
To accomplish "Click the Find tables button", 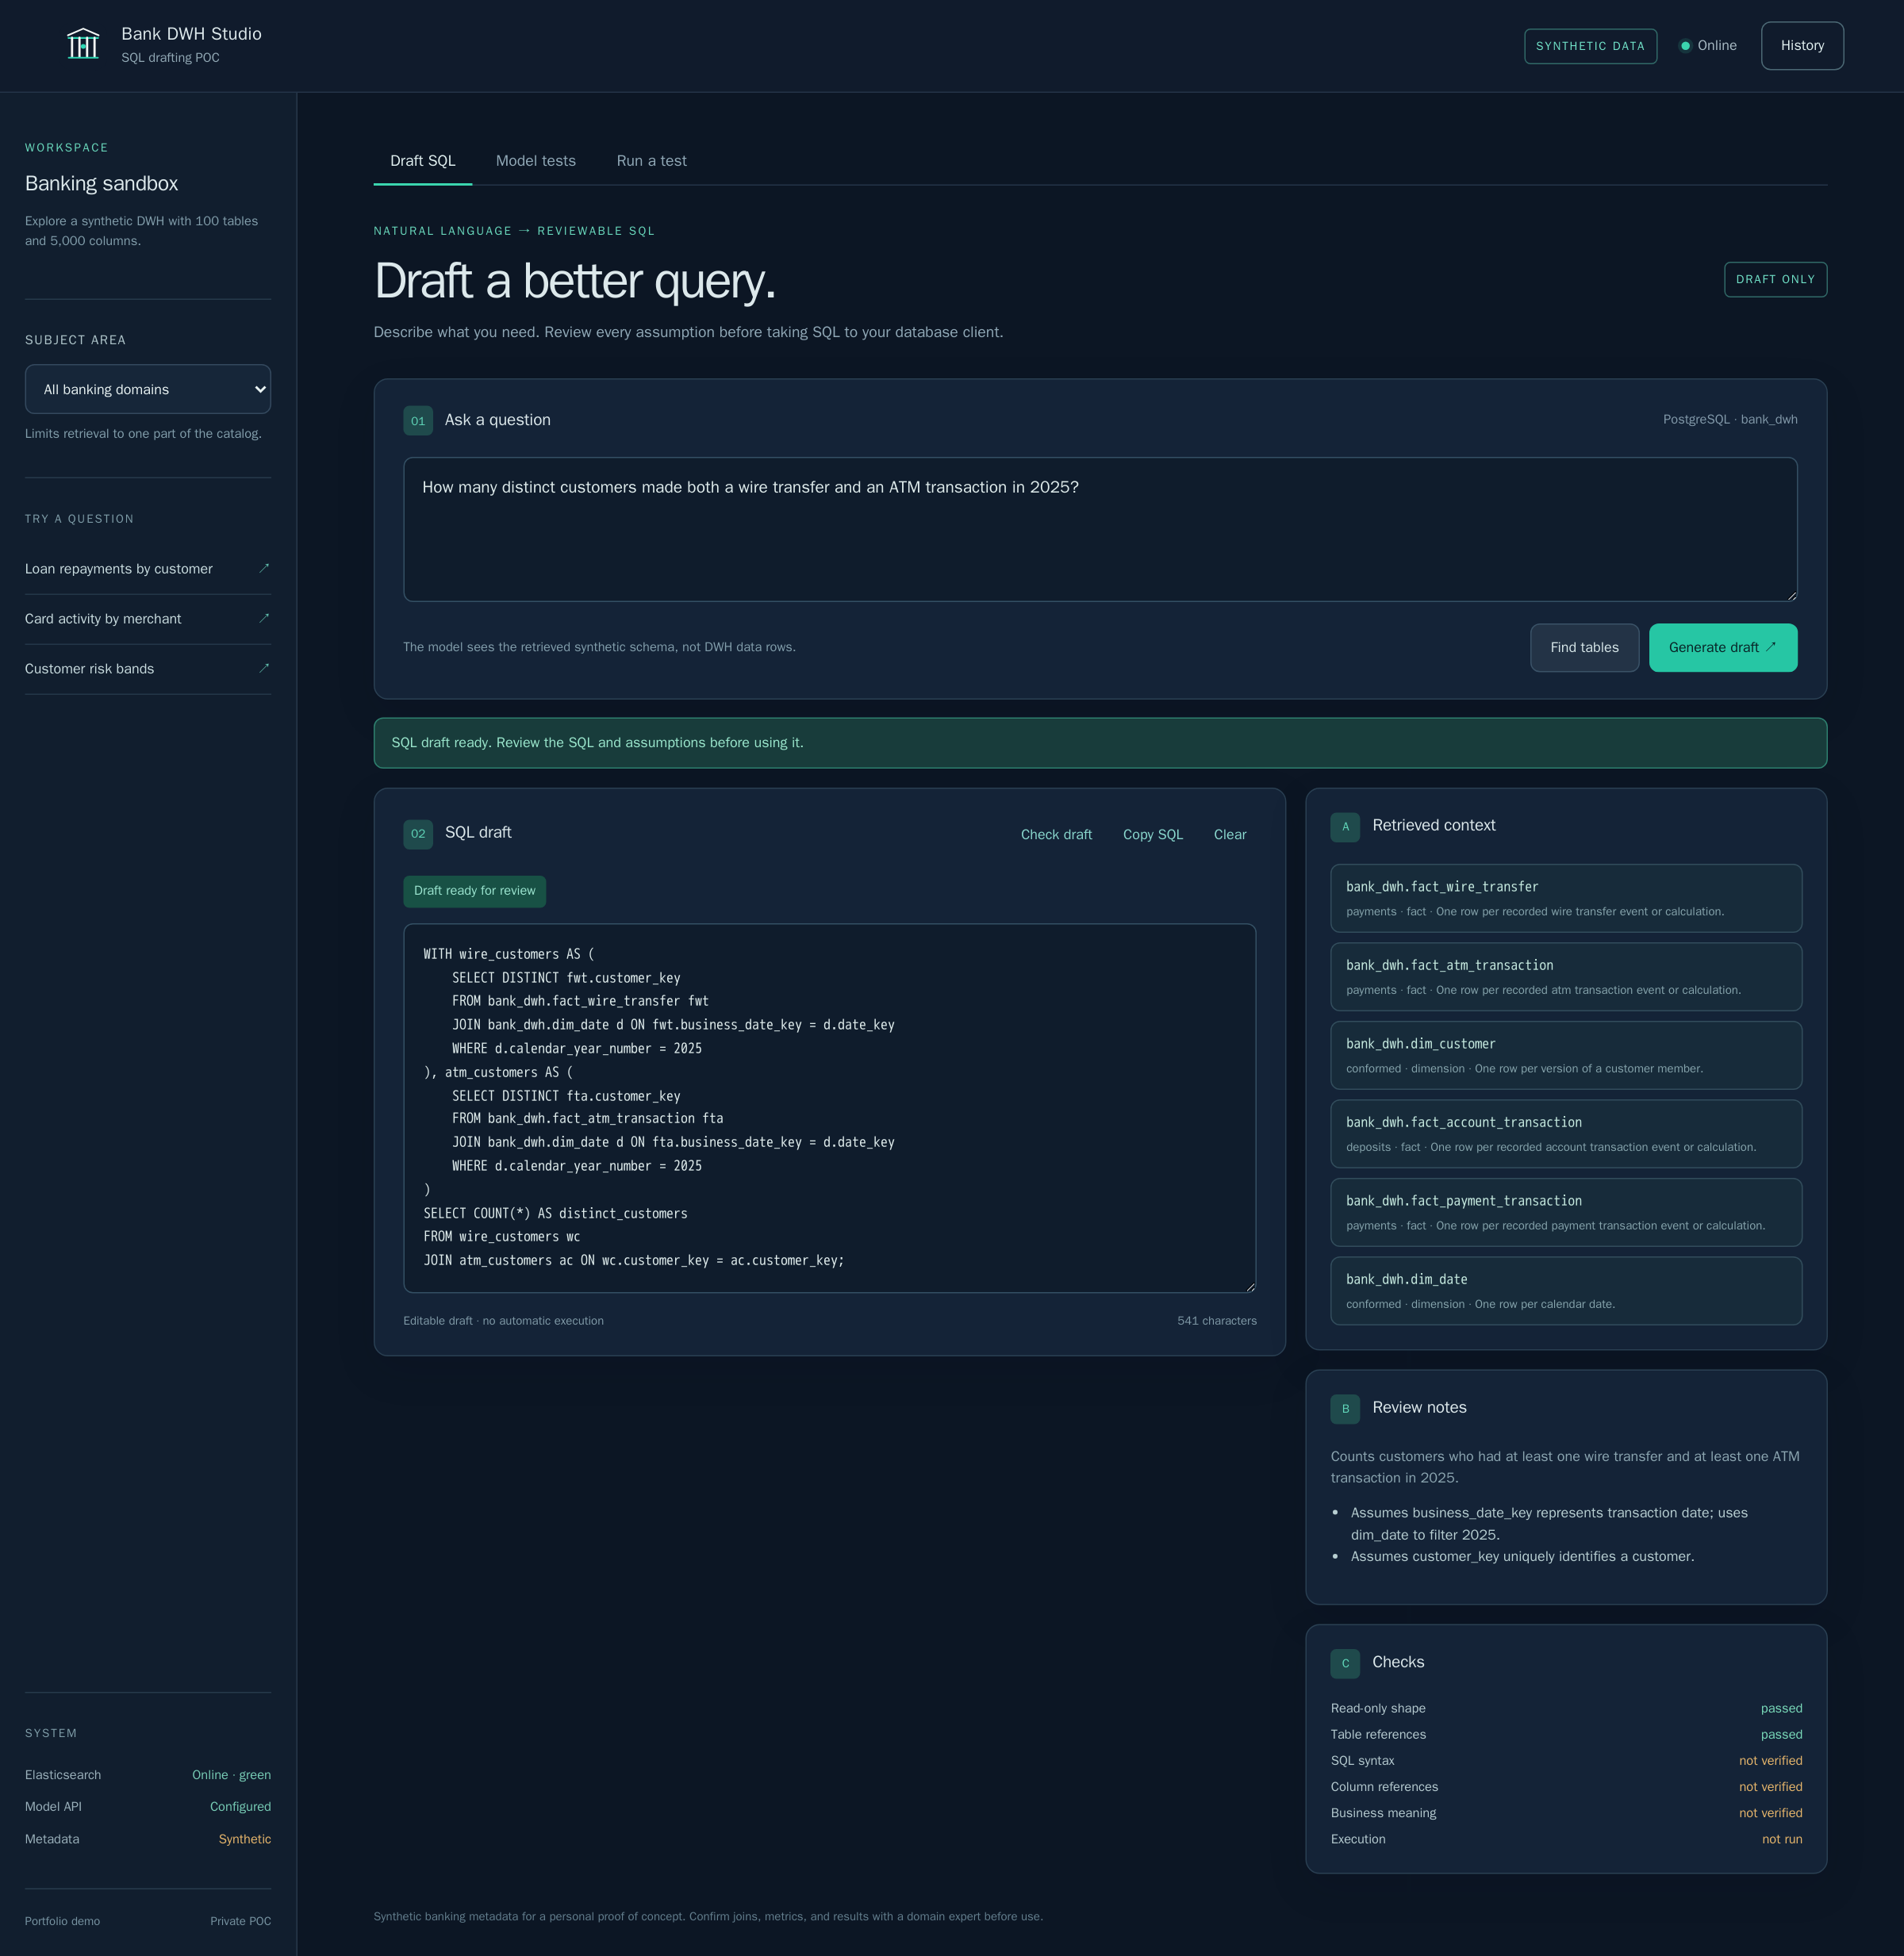I will pos(1584,648).
